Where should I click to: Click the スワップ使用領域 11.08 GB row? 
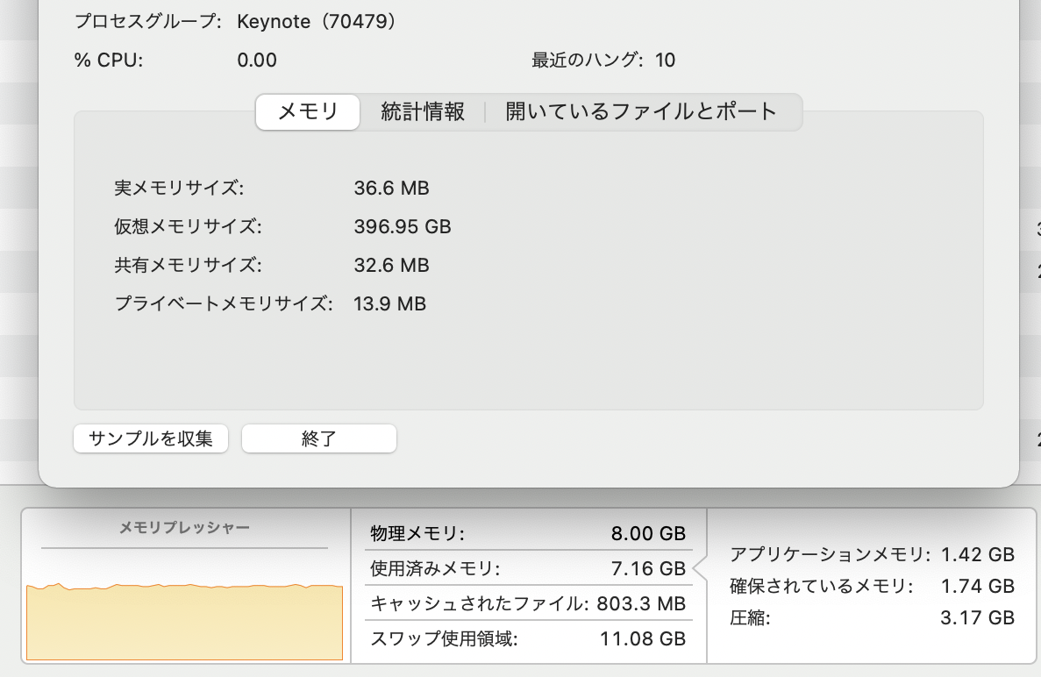(x=528, y=638)
